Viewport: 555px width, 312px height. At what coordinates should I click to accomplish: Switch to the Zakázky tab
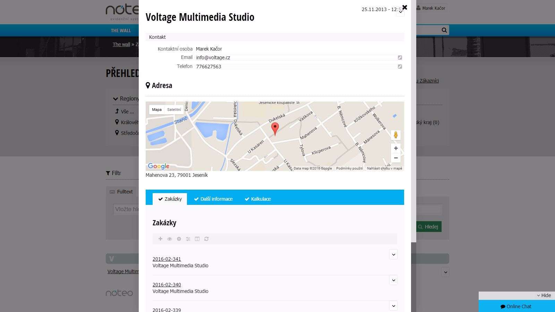(x=170, y=199)
